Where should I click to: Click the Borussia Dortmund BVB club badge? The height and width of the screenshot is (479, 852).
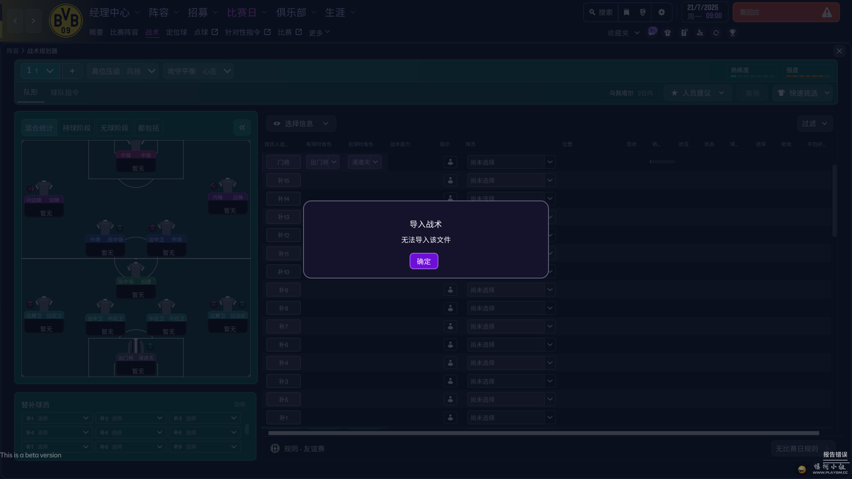(x=66, y=21)
